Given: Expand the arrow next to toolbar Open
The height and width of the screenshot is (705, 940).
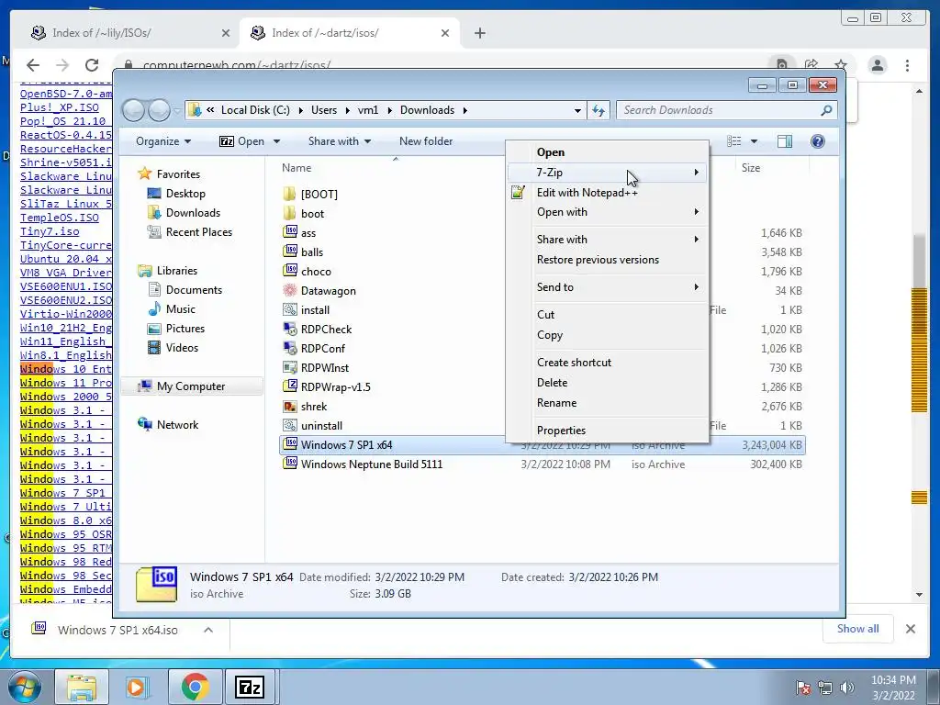Looking at the screenshot, I should point(277,141).
